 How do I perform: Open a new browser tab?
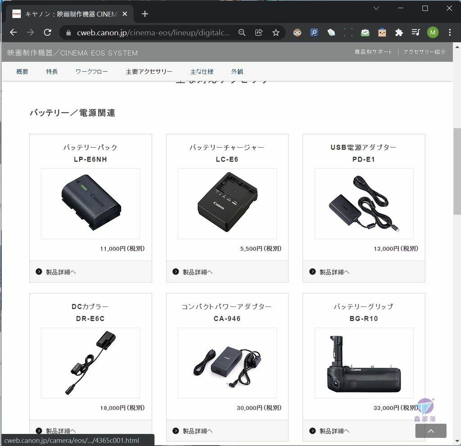(x=145, y=14)
